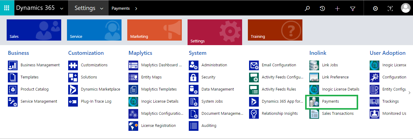Click the quick create plus icon
The image size is (413, 139).
point(338,8)
